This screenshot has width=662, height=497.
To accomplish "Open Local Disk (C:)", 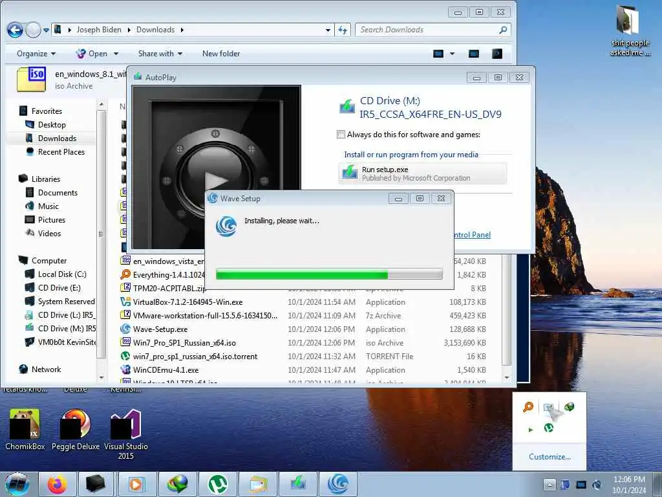I will (x=61, y=274).
